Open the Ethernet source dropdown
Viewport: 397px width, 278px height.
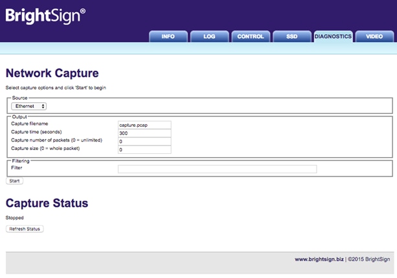coord(29,106)
